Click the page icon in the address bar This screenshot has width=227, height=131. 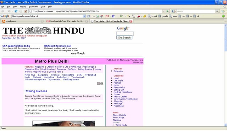(31, 11)
